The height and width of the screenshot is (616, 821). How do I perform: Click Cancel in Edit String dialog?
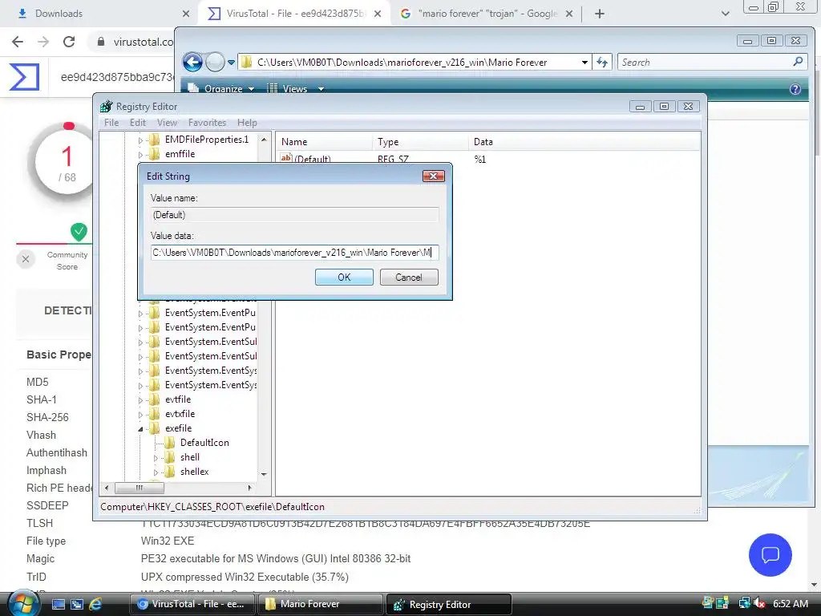coord(409,277)
